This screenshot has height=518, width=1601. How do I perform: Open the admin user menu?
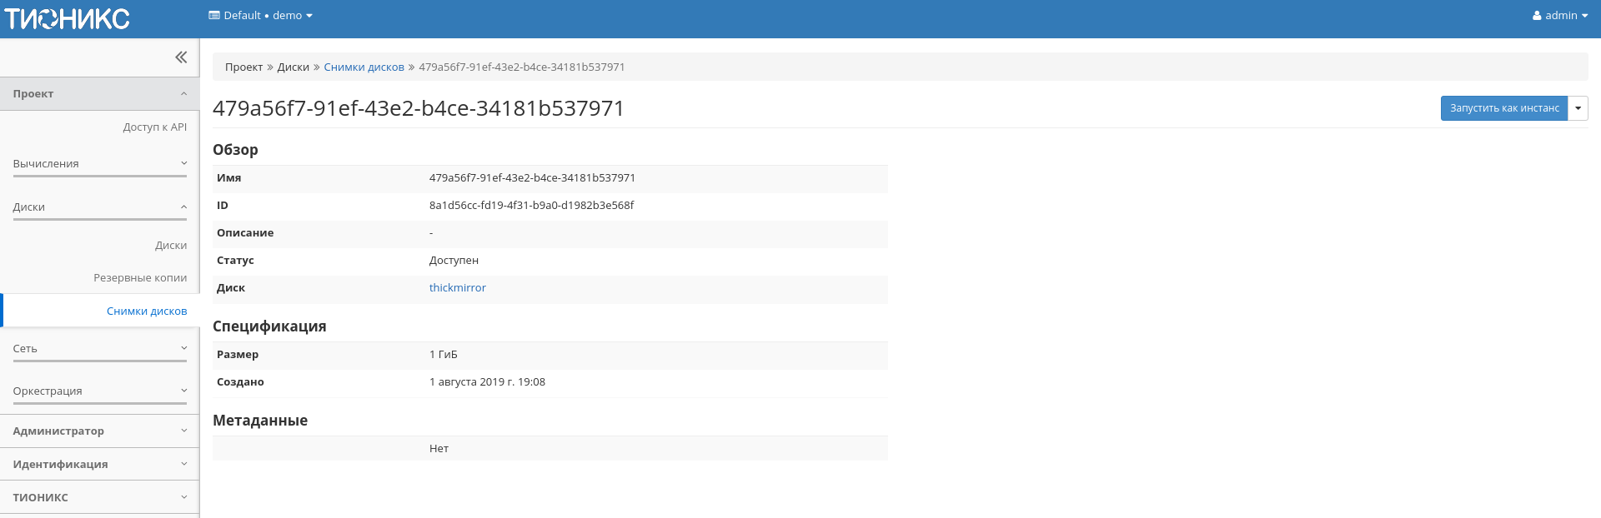pyautogui.click(x=1559, y=16)
